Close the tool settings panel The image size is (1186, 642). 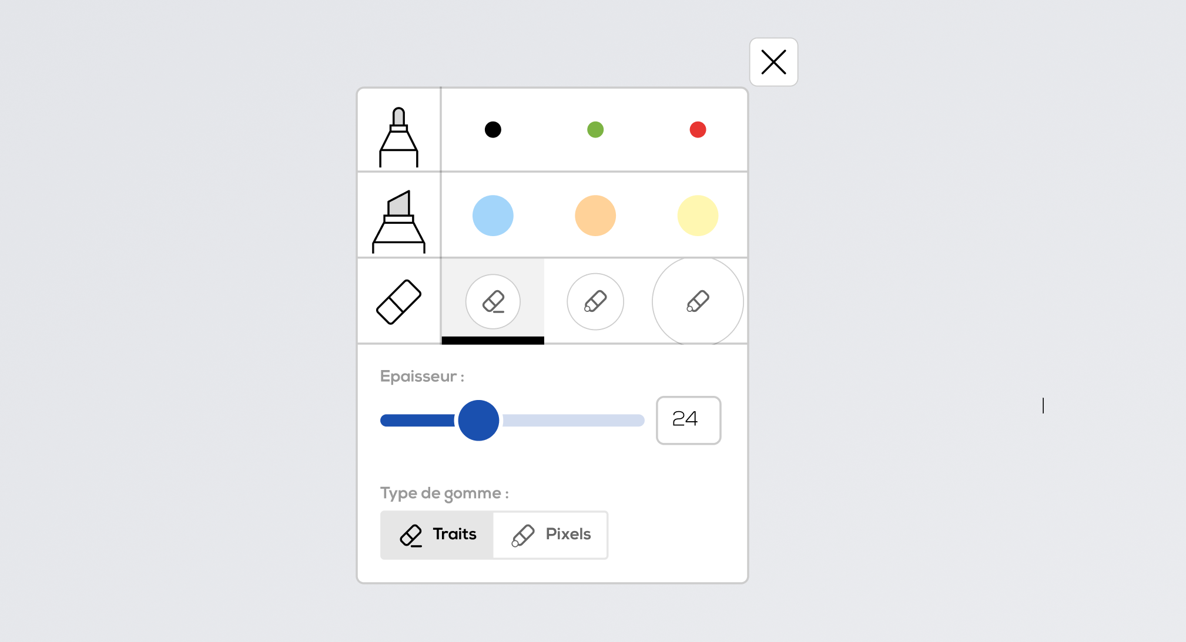773,62
